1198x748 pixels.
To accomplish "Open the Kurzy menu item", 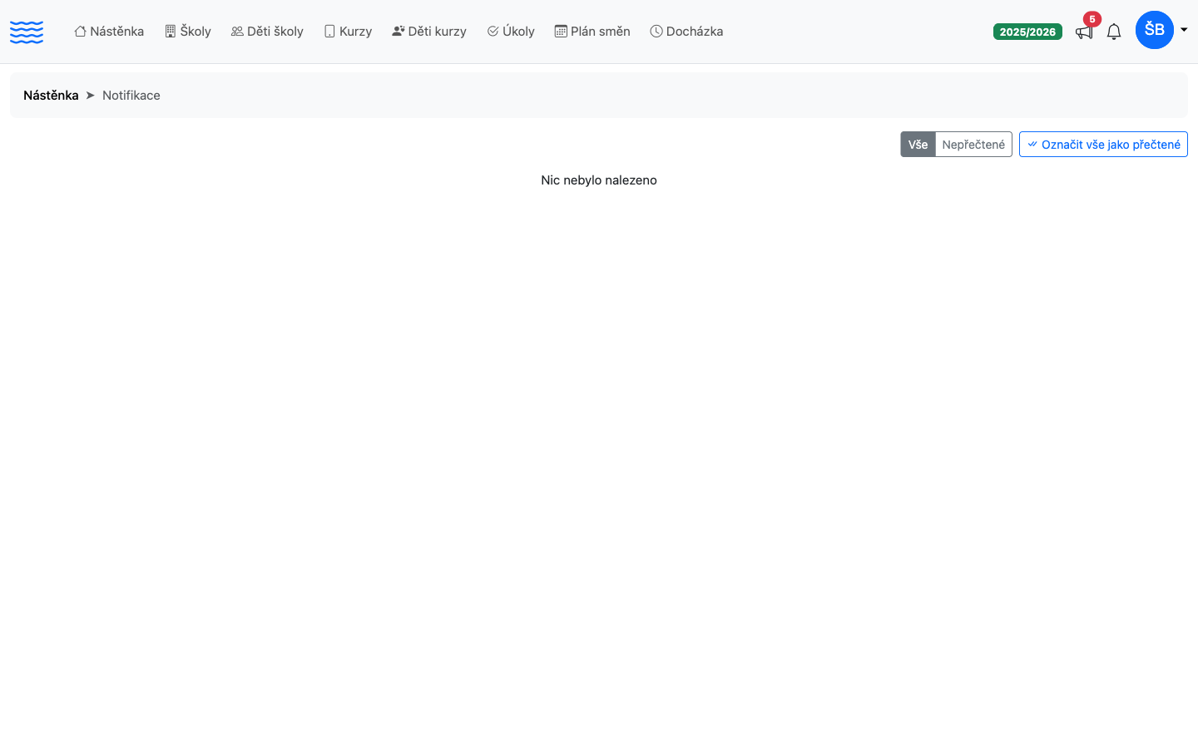I will [x=348, y=31].
